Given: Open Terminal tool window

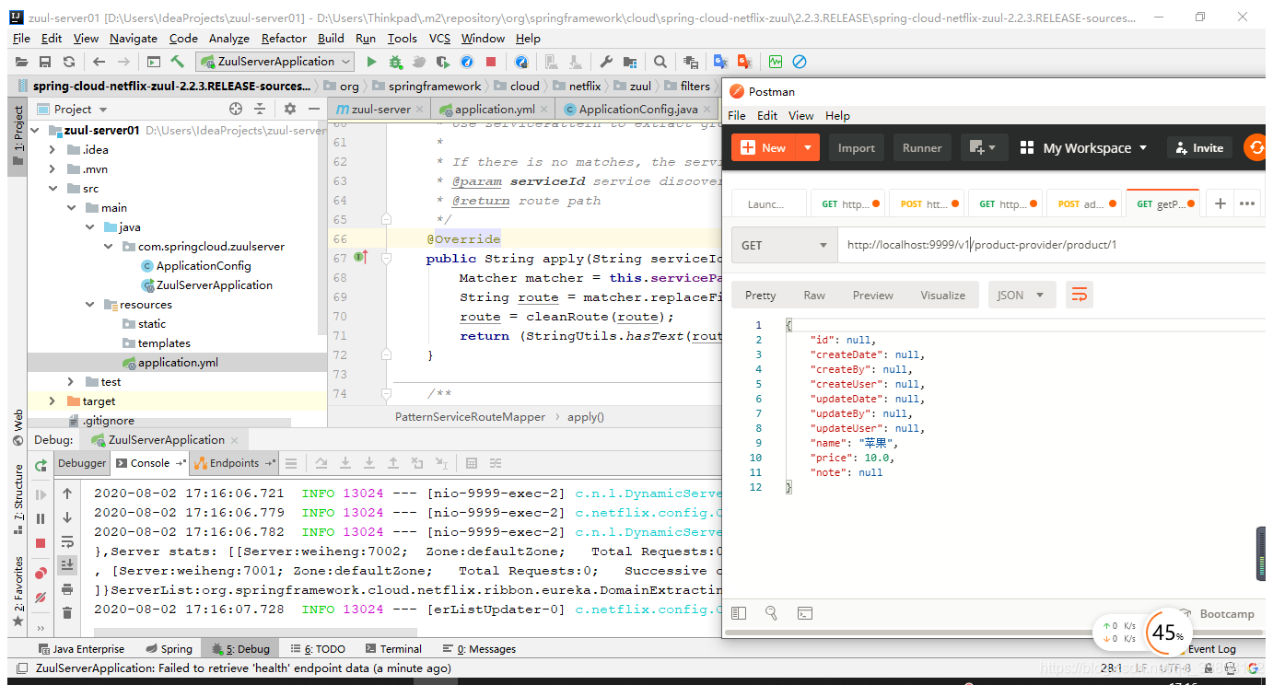Looking at the screenshot, I should (393, 649).
